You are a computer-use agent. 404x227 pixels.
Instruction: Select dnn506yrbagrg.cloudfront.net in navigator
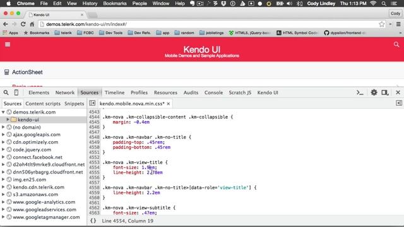point(48,172)
